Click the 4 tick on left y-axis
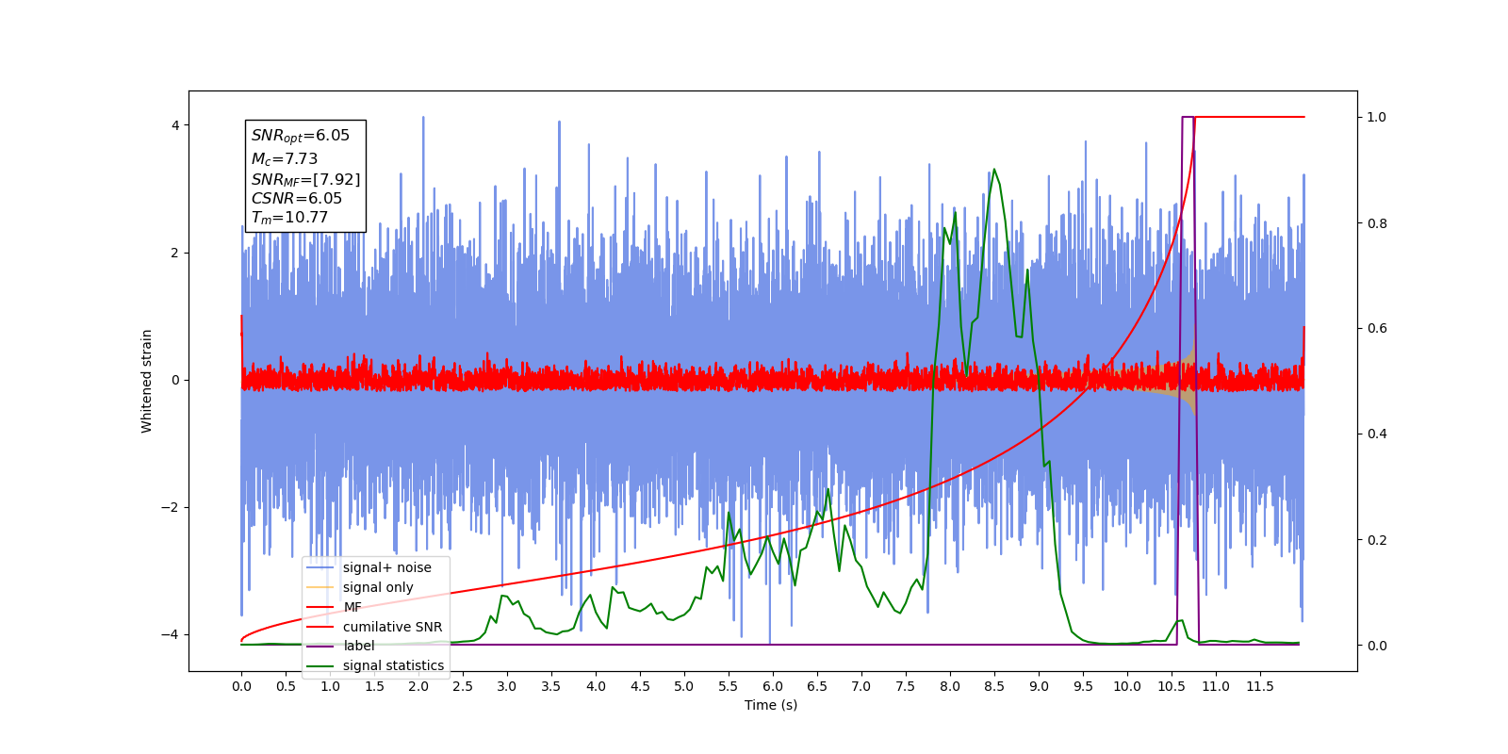This screenshot has width=1508, height=754. tap(175, 125)
